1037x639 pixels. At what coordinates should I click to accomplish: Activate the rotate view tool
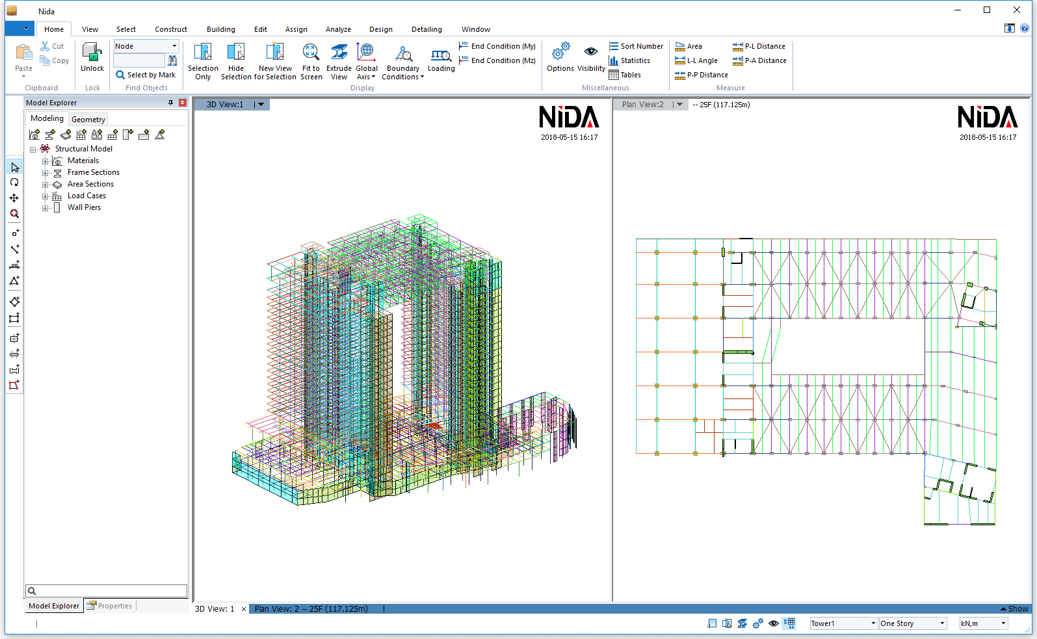click(14, 183)
